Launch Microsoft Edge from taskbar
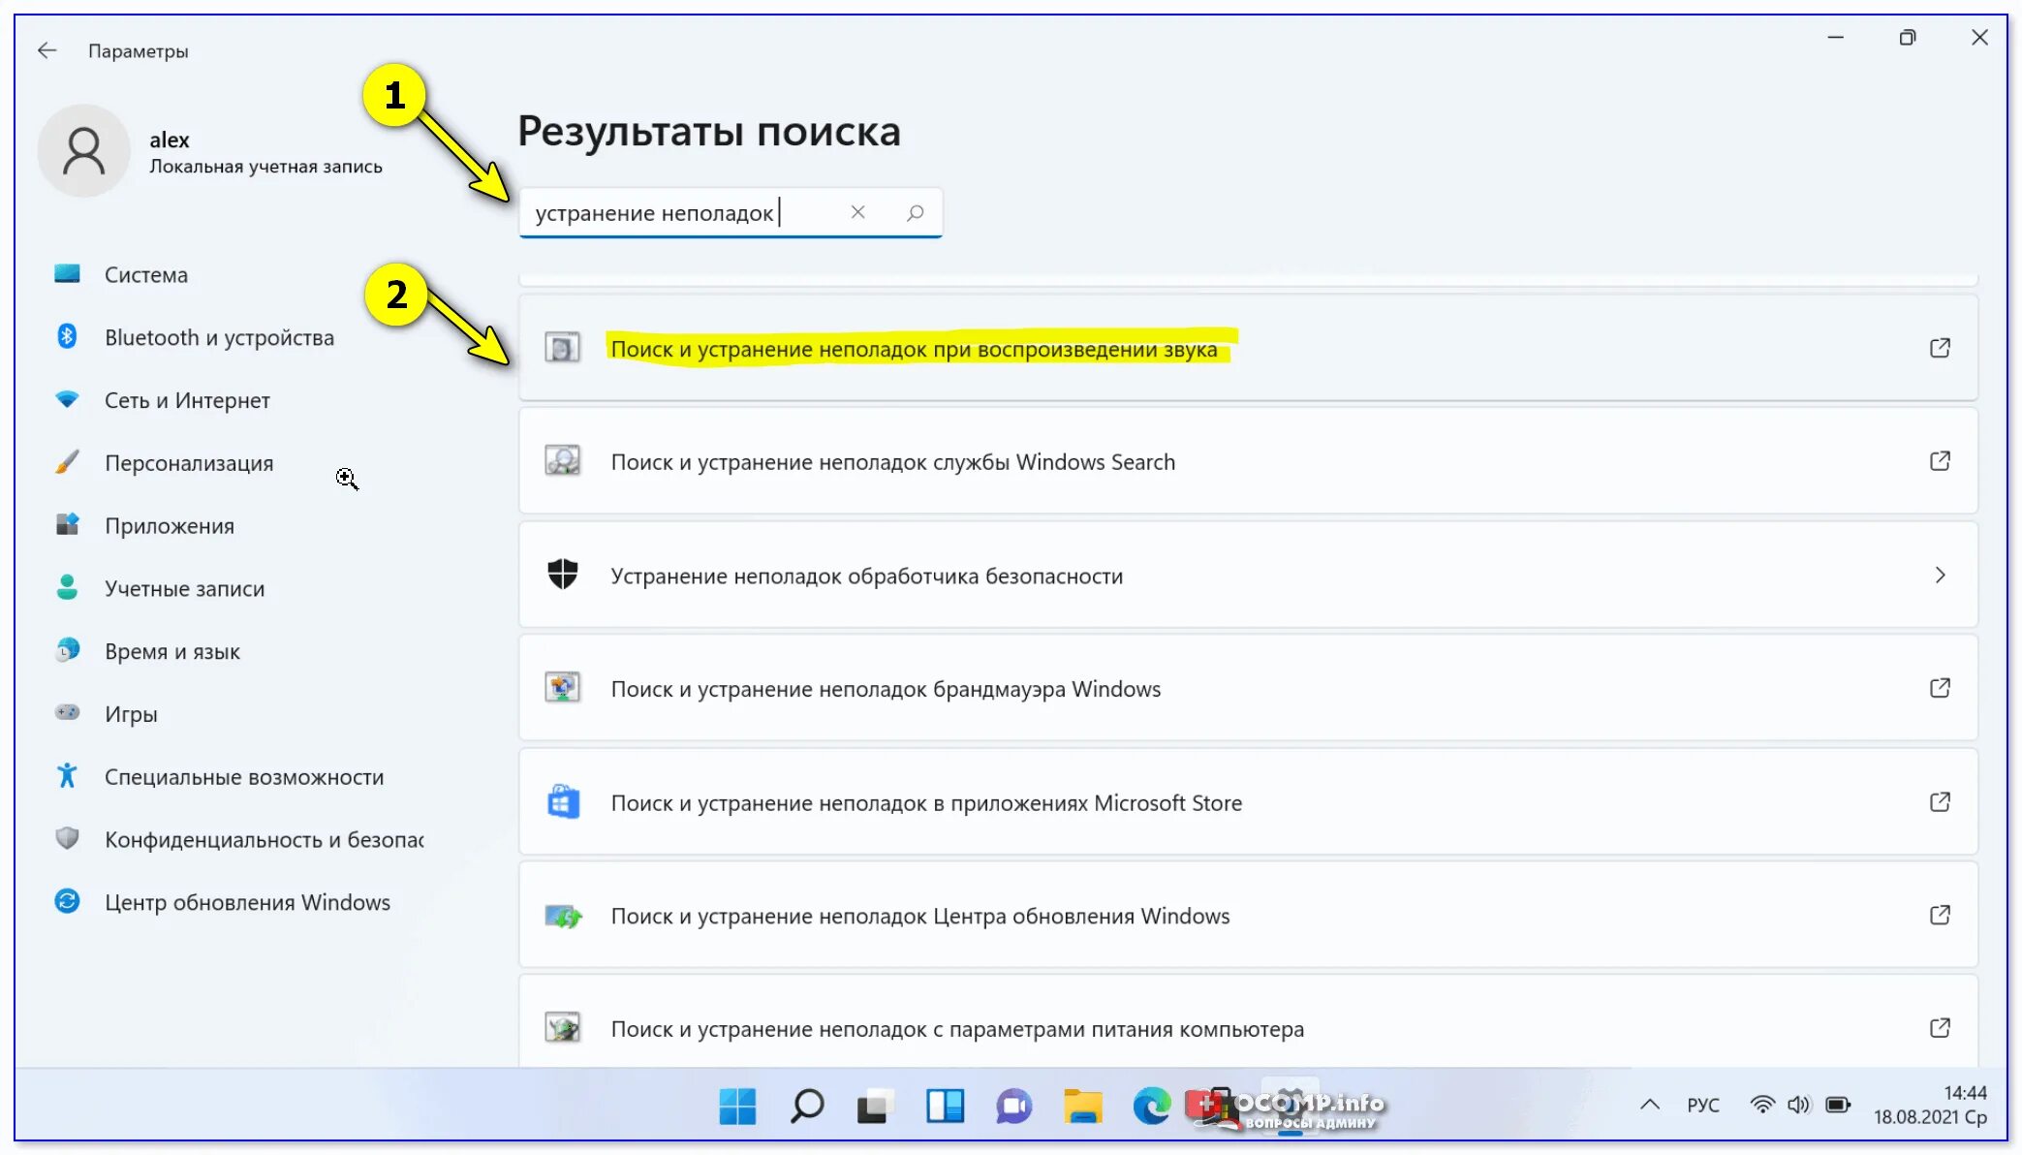This screenshot has height=1155, width=2022. [1152, 1106]
